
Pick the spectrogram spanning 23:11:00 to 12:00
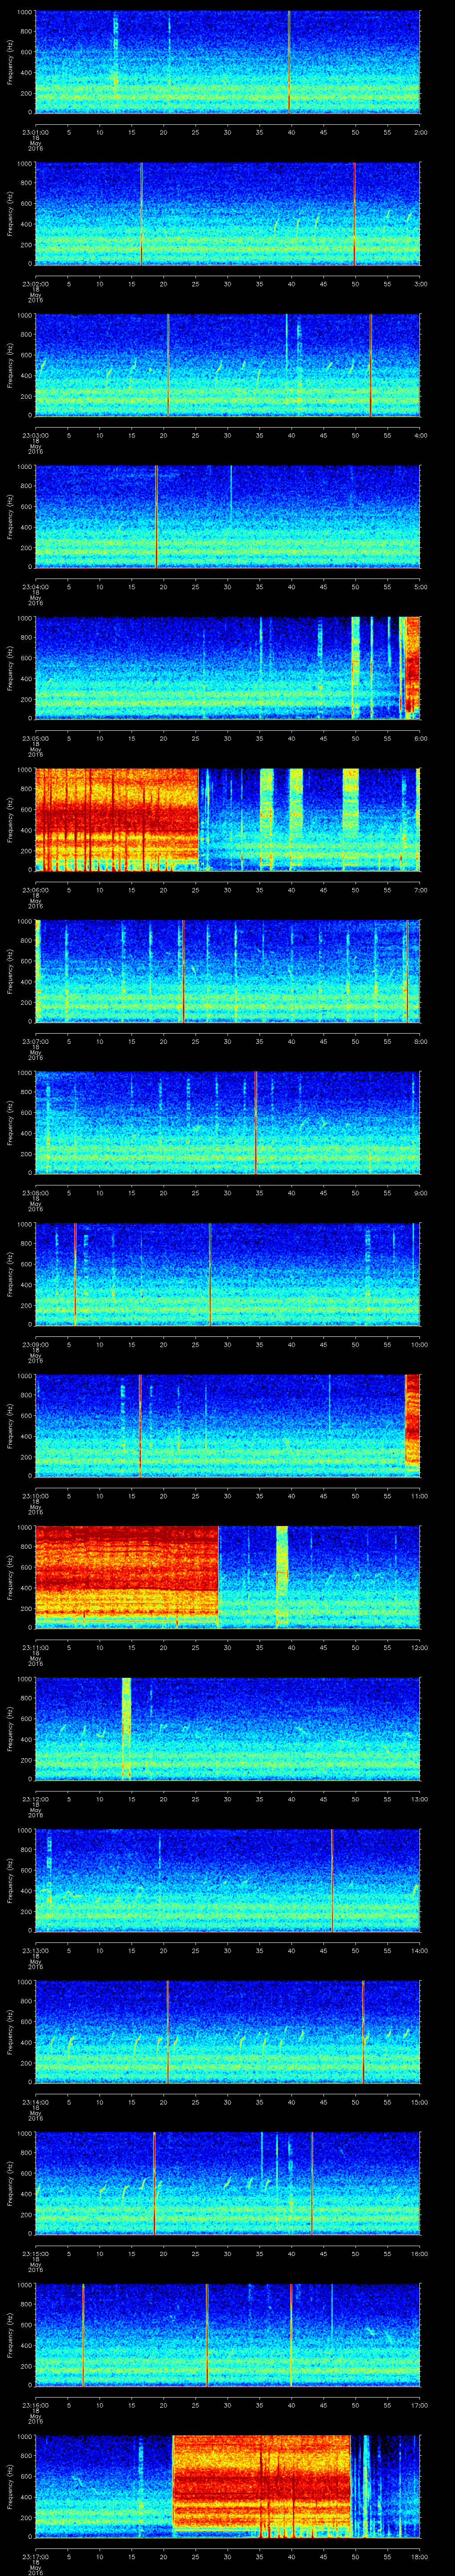click(x=228, y=1577)
